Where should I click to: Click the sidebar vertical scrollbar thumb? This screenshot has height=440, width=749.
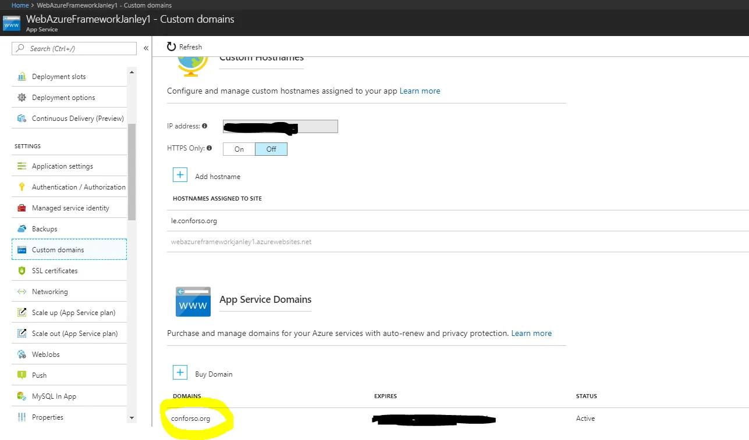pos(132,172)
